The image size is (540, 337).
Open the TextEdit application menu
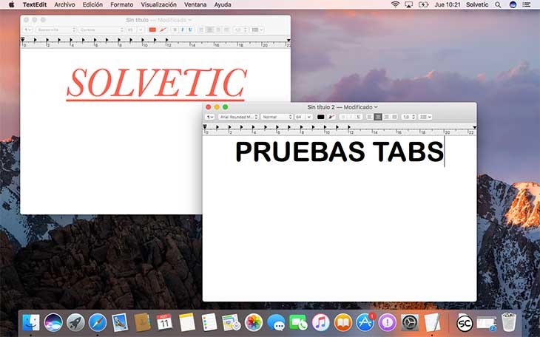point(35,4)
